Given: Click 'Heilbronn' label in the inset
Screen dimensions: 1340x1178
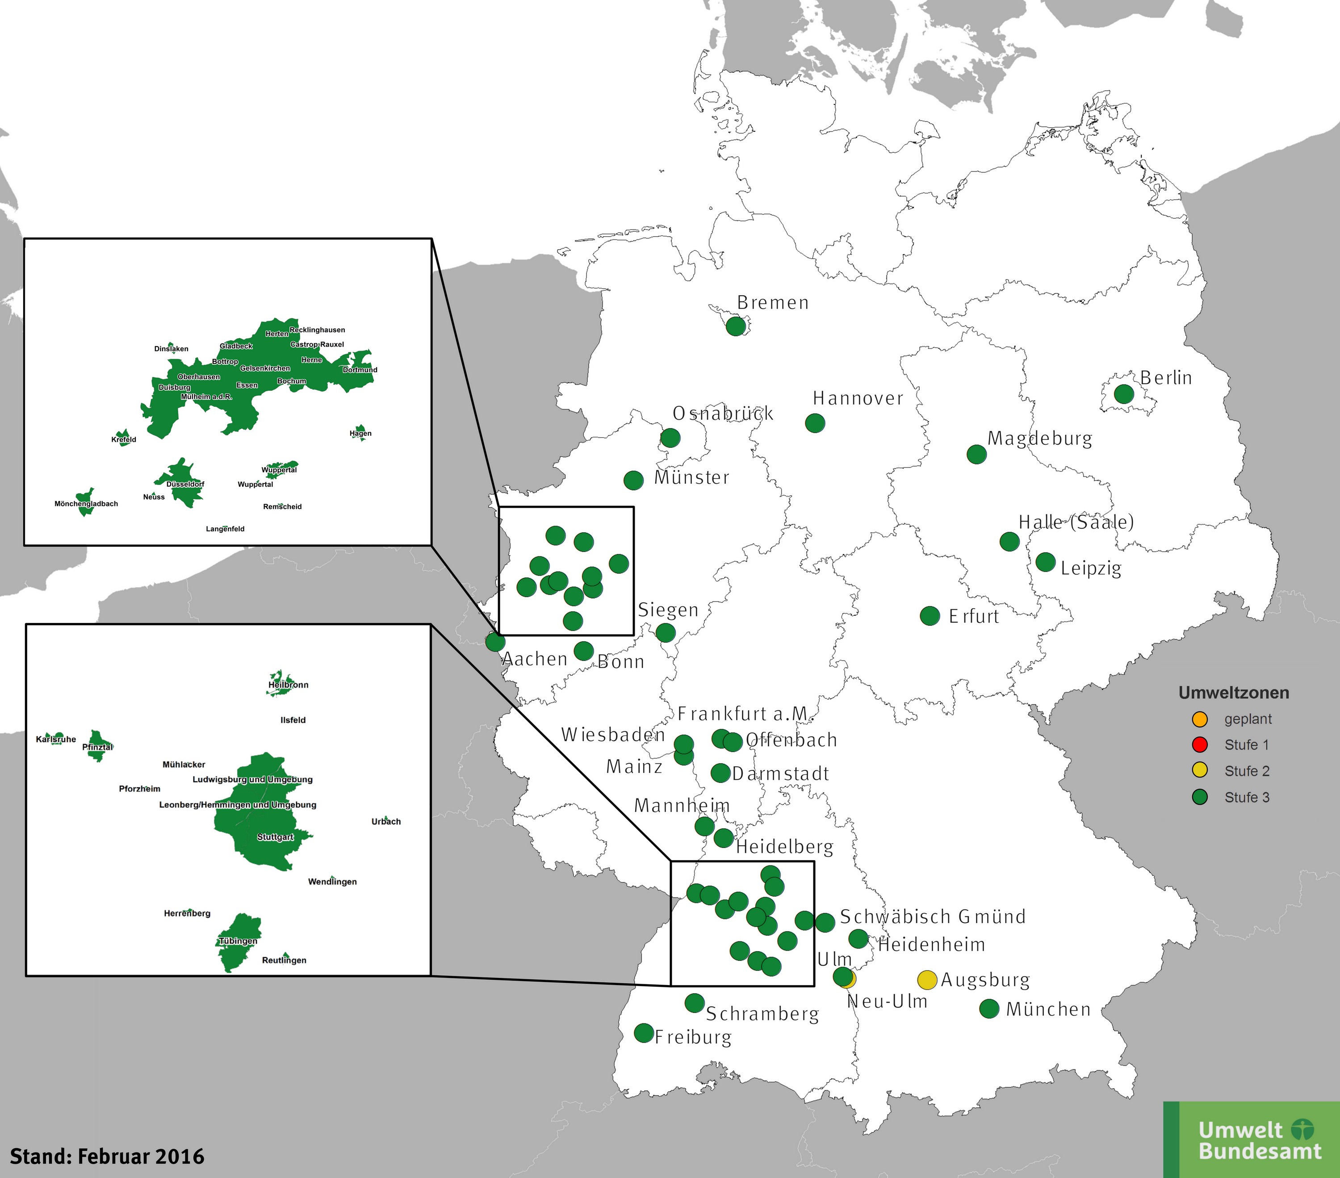Looking at the screenshot, I should coord(289,685).
